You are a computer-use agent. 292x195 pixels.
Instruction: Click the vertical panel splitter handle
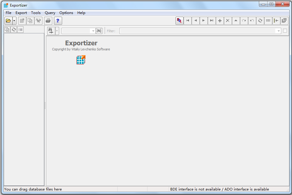pos(45,106)
